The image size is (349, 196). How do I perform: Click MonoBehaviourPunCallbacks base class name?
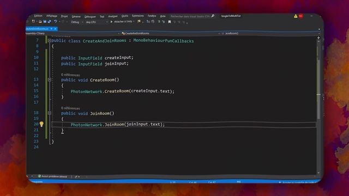click(164, 41)
